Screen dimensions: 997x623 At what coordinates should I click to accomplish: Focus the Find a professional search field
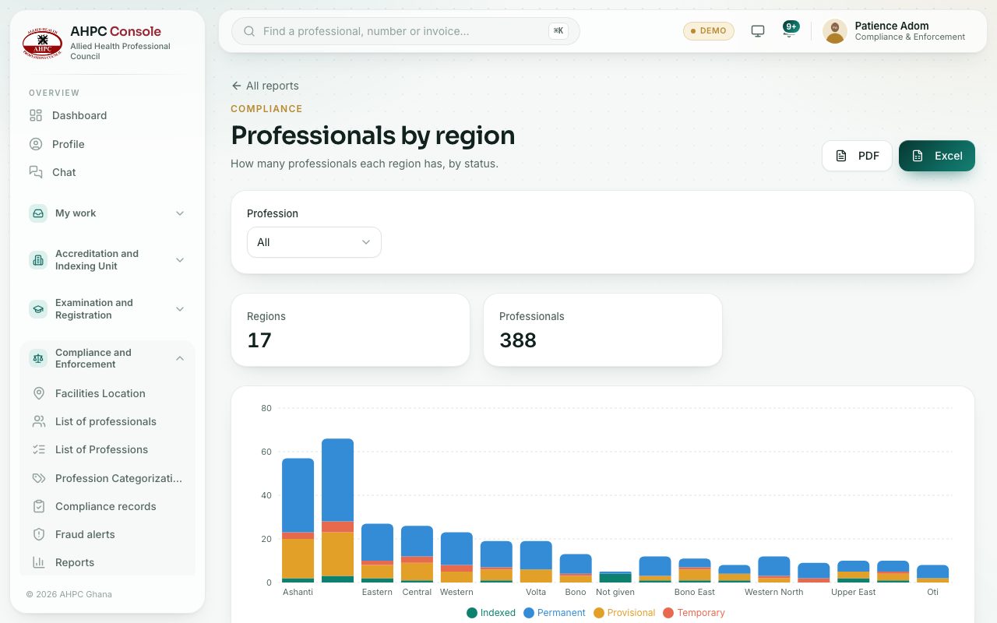point(406,31)
